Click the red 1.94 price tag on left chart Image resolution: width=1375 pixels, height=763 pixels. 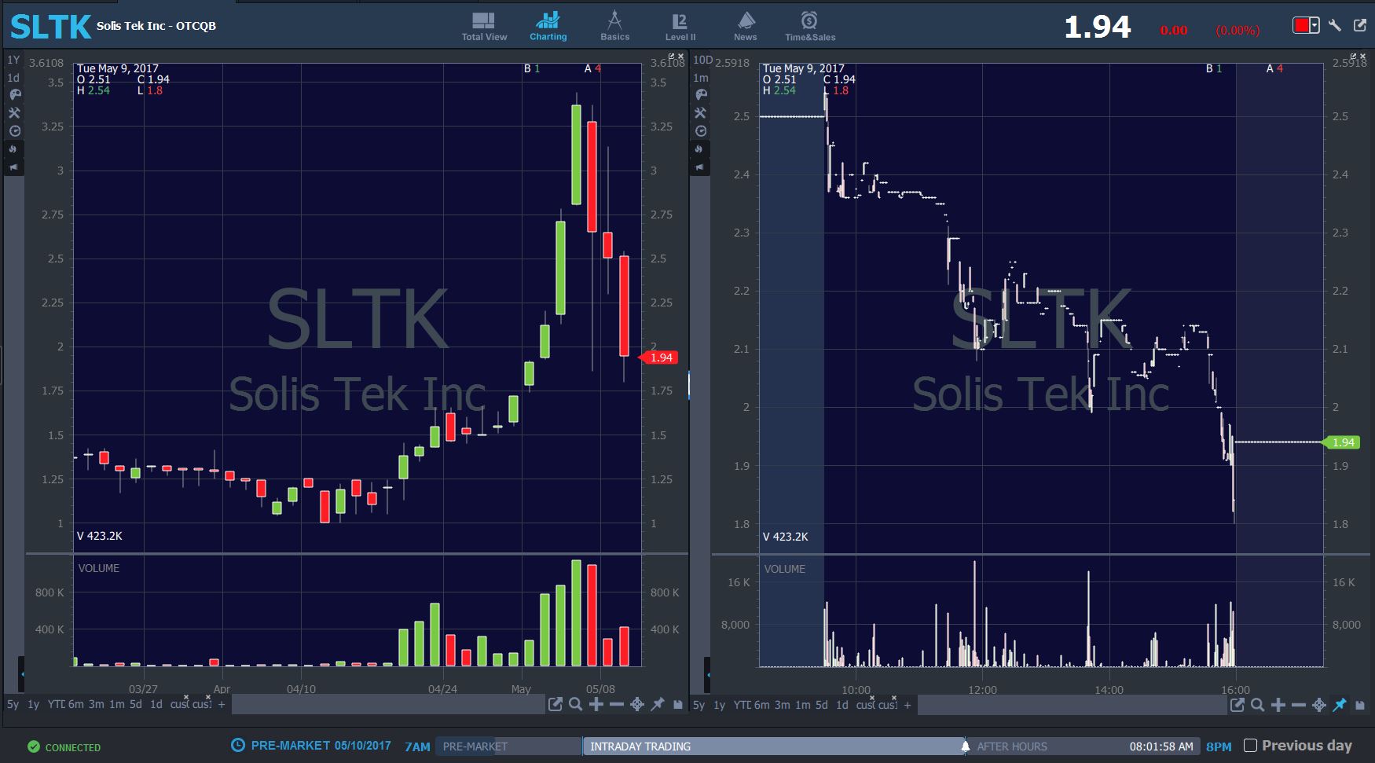[x=659, y=358]
